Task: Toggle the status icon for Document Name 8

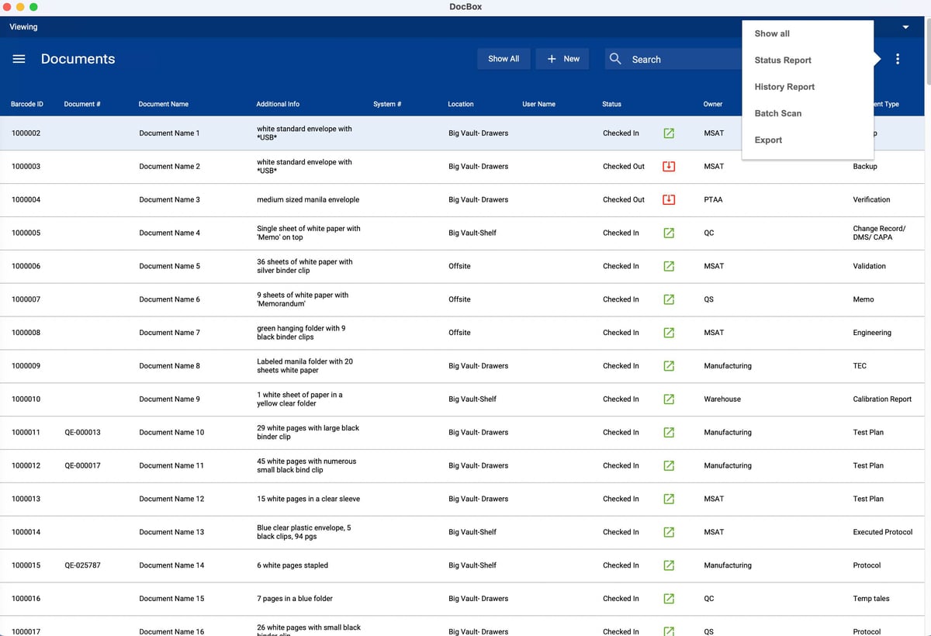Action: click(x=668, y=365)
